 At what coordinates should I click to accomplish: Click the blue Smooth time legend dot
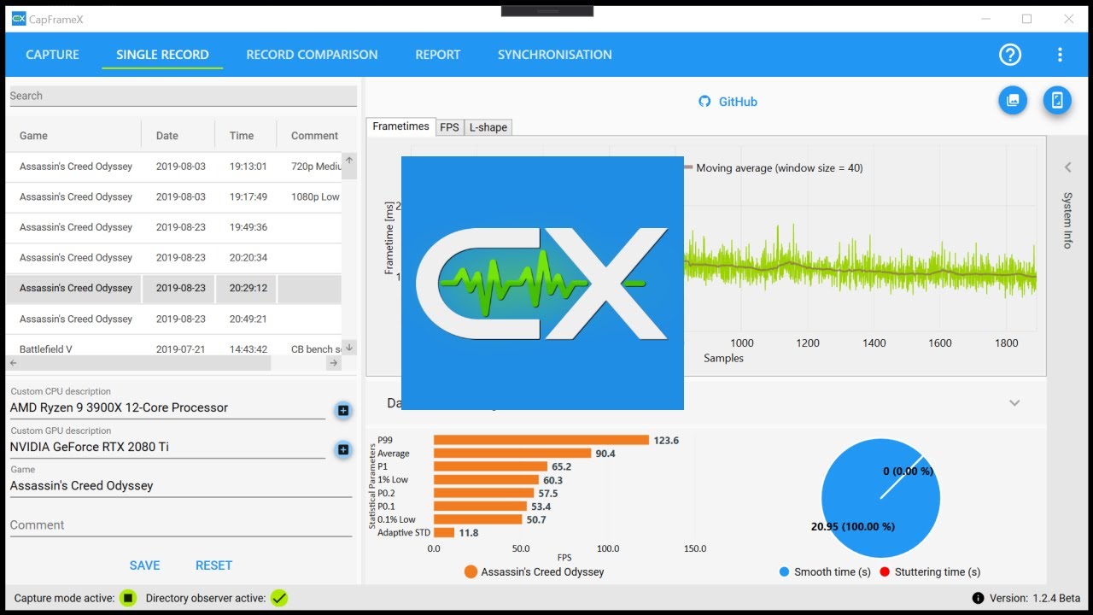[x=785, y=572]
